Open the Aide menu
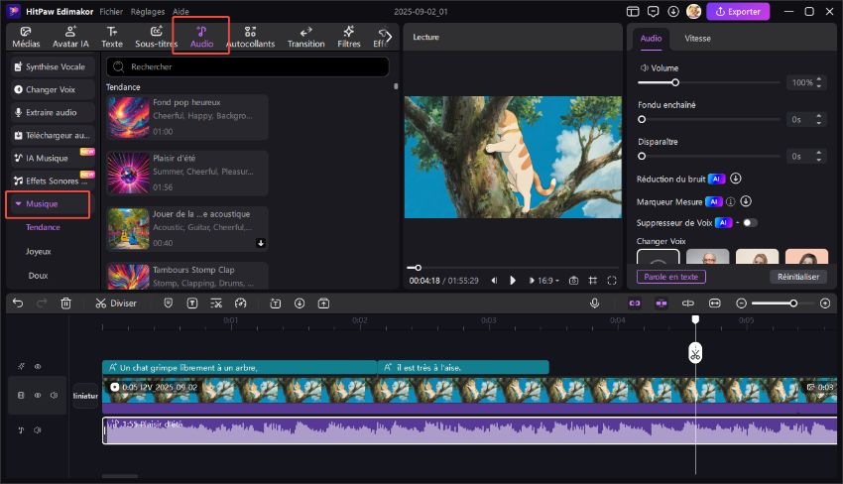Screen dimensions: 843x484 click(181, 11)
